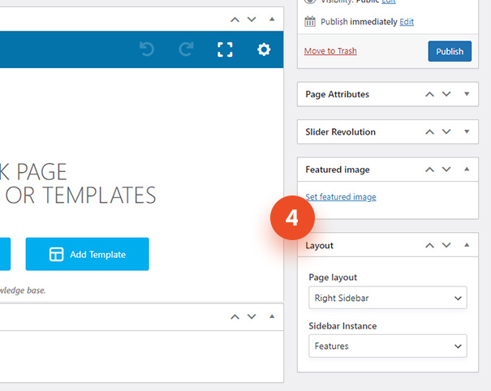491x391 pixels.
Task: Move page builder panel up
Action: 235,19
